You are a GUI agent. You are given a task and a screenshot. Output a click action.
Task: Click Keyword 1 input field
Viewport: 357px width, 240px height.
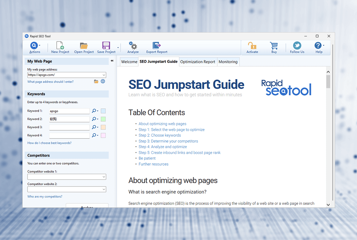(69, 111)
